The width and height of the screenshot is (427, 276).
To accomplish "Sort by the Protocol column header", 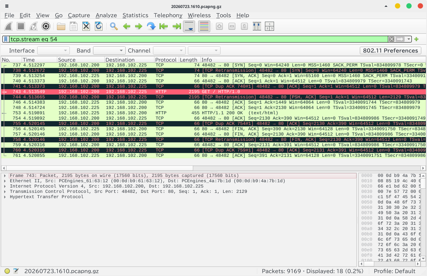I will pos(166,60).
